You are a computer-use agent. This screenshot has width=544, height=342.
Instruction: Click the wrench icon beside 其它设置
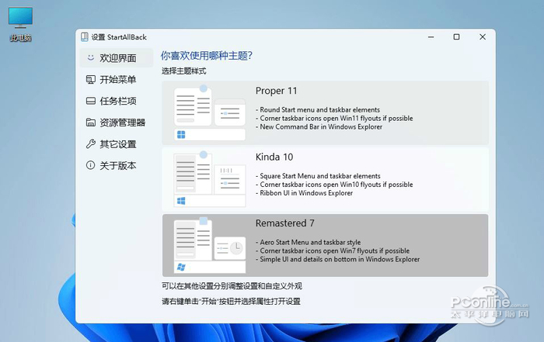(91, 143)
